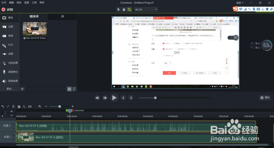This screenshot has width=274, height=148.
Task: Click the playhead marker at 0:00:21;05
Action: tap(70, 111)
